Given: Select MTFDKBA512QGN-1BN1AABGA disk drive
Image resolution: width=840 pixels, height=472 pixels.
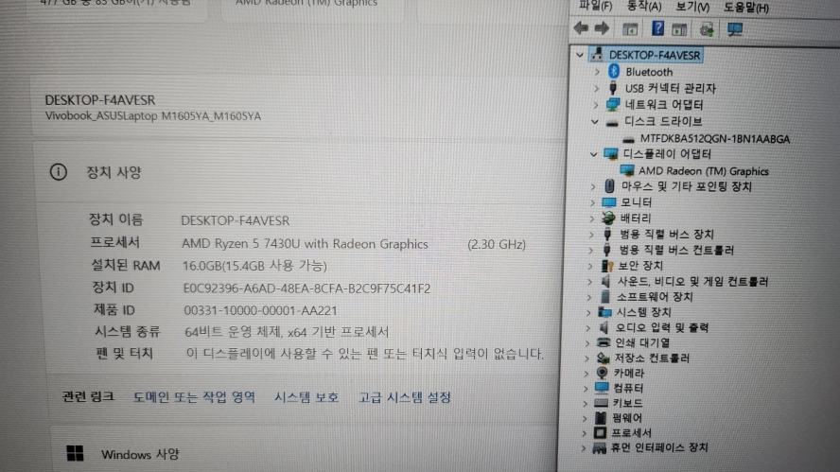Looking at the screenshot, I should [x=714, y=139].
